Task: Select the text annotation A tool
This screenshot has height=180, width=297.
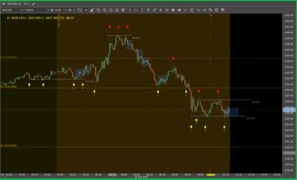Action: (x=161, y=10)
